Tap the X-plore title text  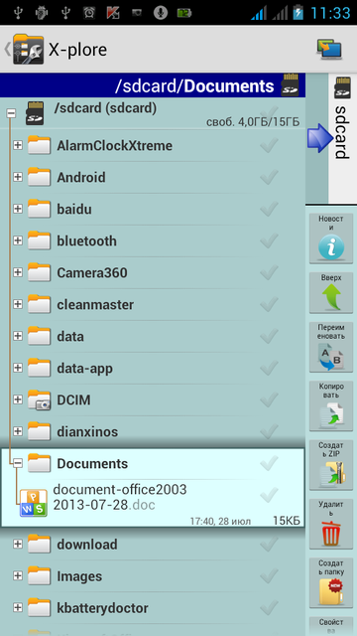[x=77, y=50]
